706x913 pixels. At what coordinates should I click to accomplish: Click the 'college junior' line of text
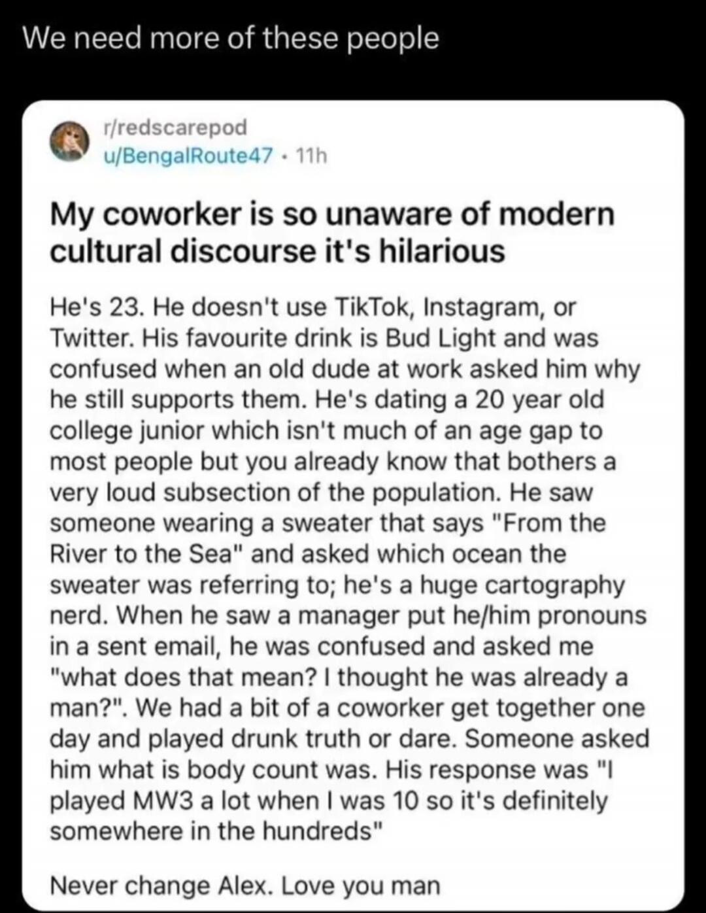[x=326, y=431]
